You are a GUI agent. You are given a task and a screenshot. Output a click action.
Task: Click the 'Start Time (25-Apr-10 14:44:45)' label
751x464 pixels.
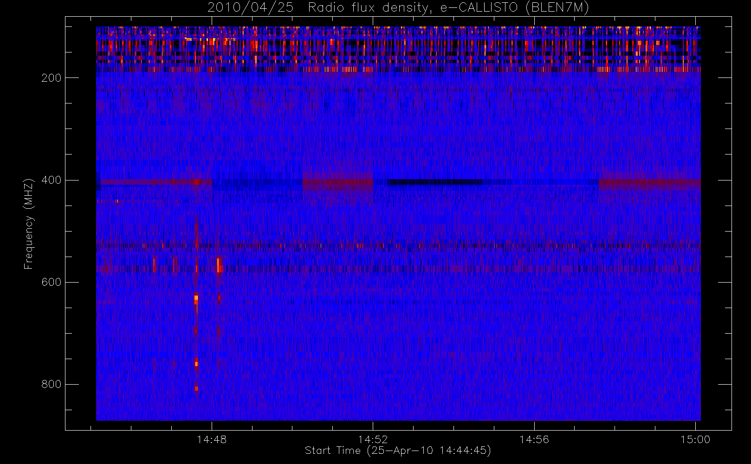pos(398,451)
